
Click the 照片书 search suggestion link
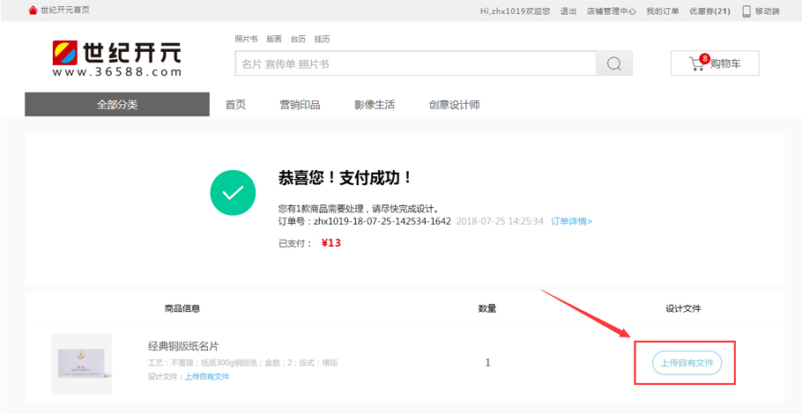(246, 40)
